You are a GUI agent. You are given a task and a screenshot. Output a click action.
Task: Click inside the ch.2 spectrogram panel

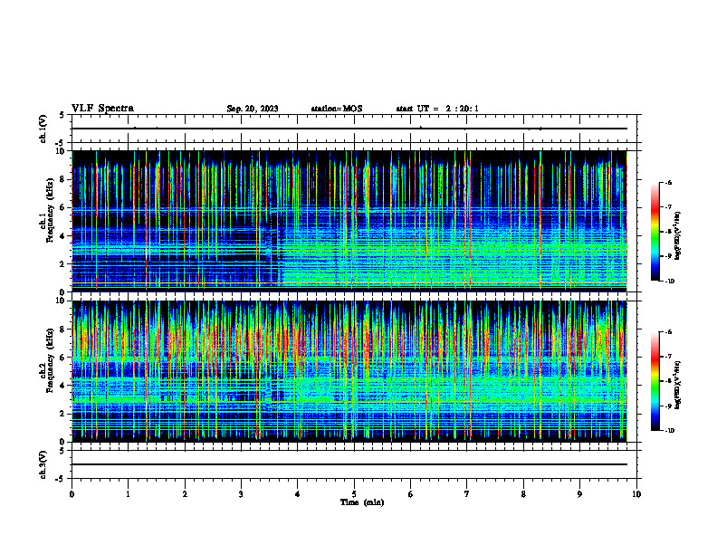click(x=349, y=371)
